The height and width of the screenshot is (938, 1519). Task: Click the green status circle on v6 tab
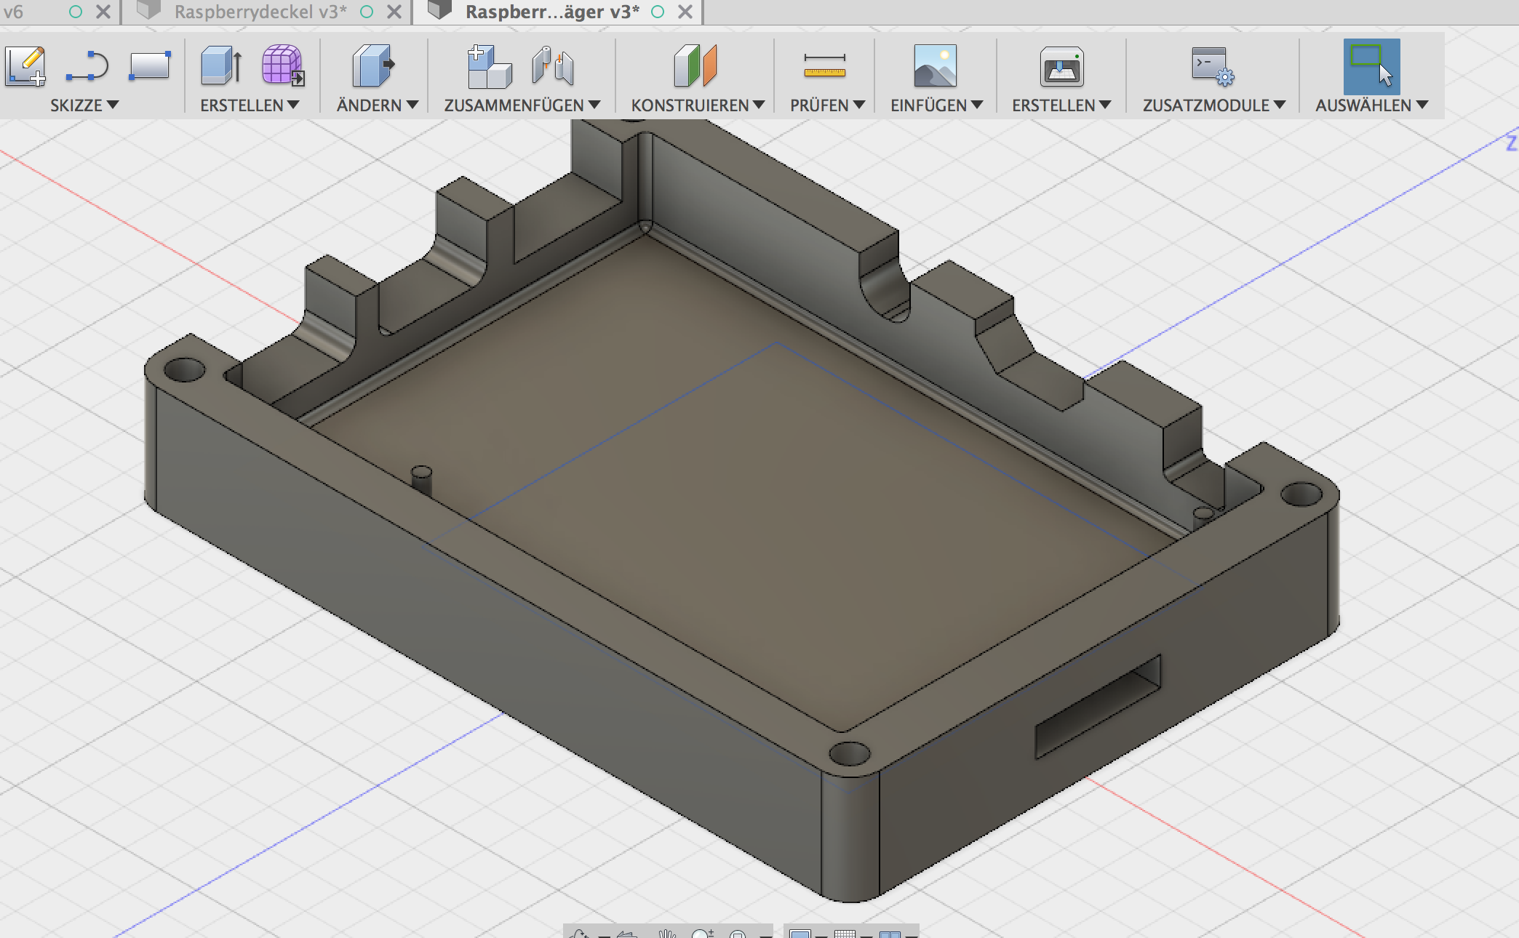(76, 12)
